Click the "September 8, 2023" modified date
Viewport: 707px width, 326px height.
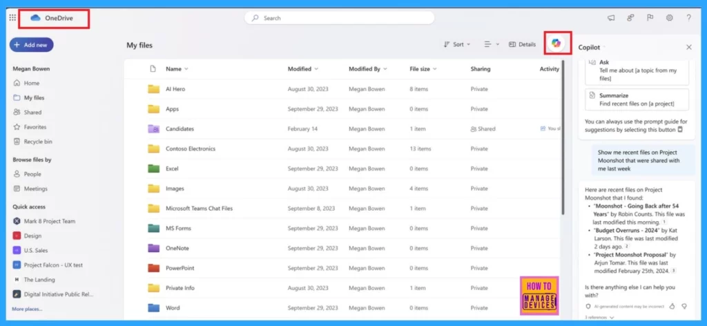coord(311,209)
